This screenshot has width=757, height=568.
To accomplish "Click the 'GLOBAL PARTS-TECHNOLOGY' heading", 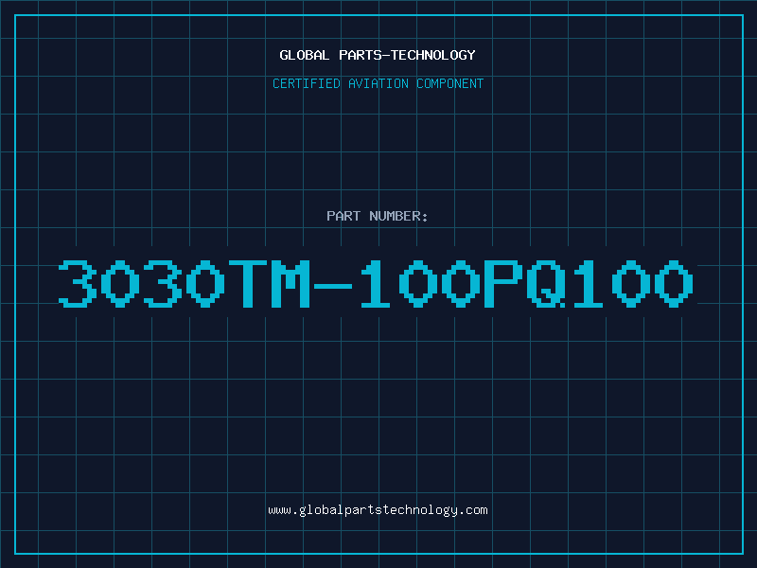I will click(x=378, y=55).
